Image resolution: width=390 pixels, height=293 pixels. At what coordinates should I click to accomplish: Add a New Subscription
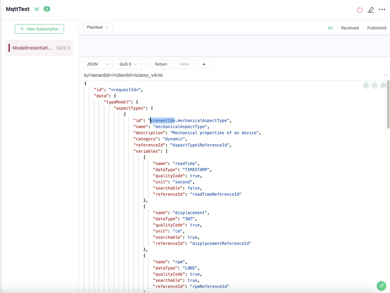[x=39, y=29]
